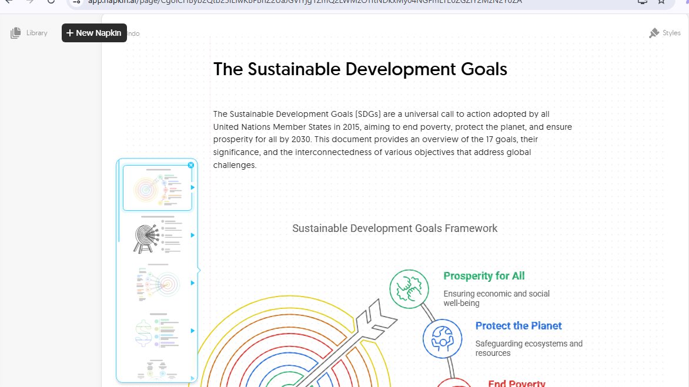Create a New Napkin
The width and height of the screenshot is (689, 387).
pos(94,33)
